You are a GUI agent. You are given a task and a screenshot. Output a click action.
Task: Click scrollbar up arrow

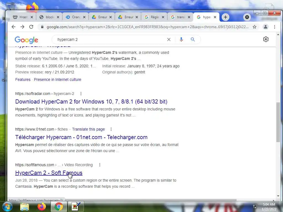[278, 35]
